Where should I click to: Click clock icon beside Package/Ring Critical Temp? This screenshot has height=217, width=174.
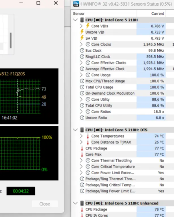coord(82,185)
